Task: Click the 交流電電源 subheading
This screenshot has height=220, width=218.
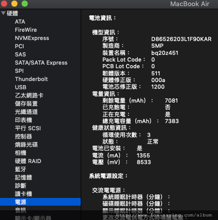Action: (108, 190)
